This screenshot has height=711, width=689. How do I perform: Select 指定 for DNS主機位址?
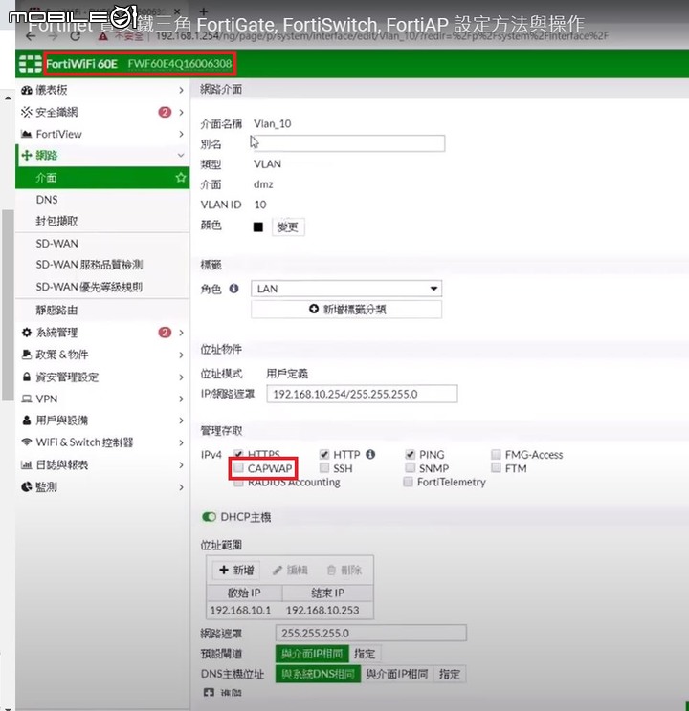(450, 674)
